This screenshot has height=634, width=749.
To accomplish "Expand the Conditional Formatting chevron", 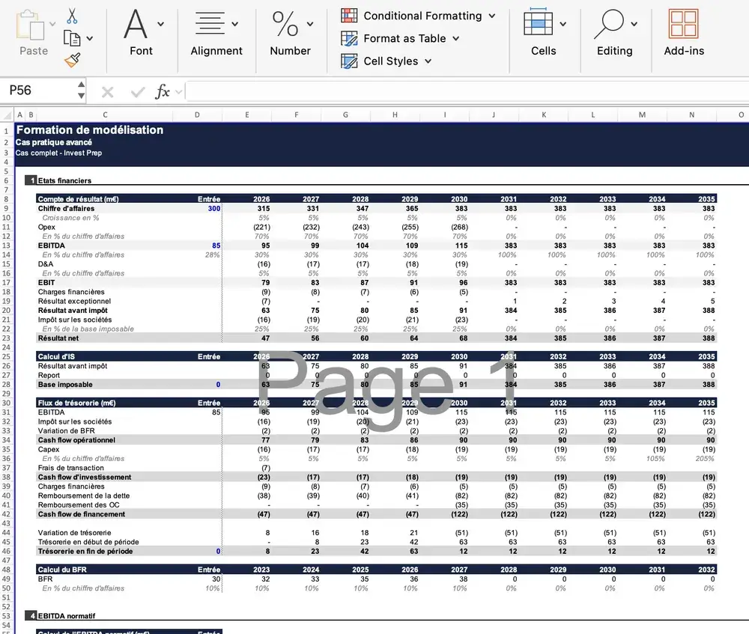I will [492, 16].
